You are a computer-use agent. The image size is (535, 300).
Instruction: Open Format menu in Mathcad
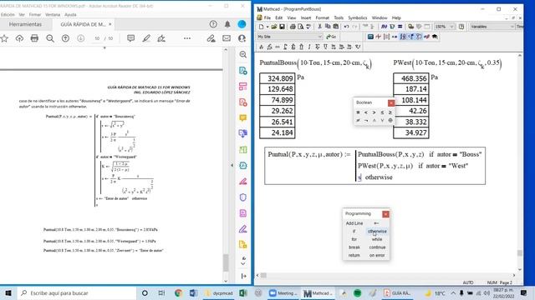tap(322, 17)
